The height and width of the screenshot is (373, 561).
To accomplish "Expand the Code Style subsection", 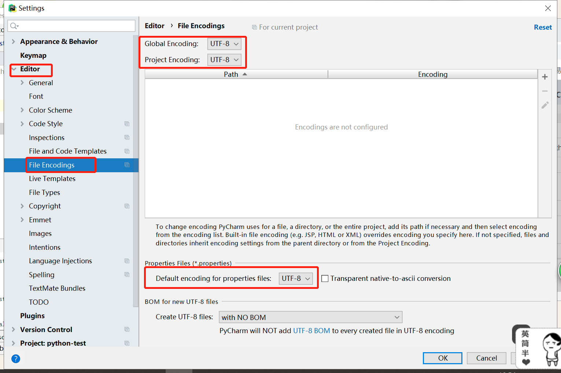I will pyautogui.click(x=22, y=124).
